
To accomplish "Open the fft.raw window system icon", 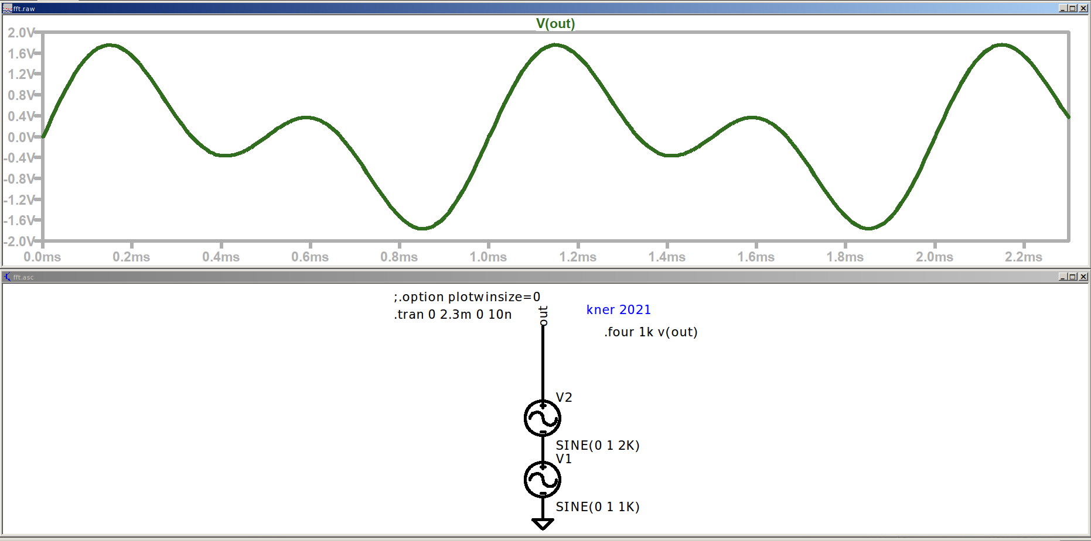I will click(x=7, y=8).
